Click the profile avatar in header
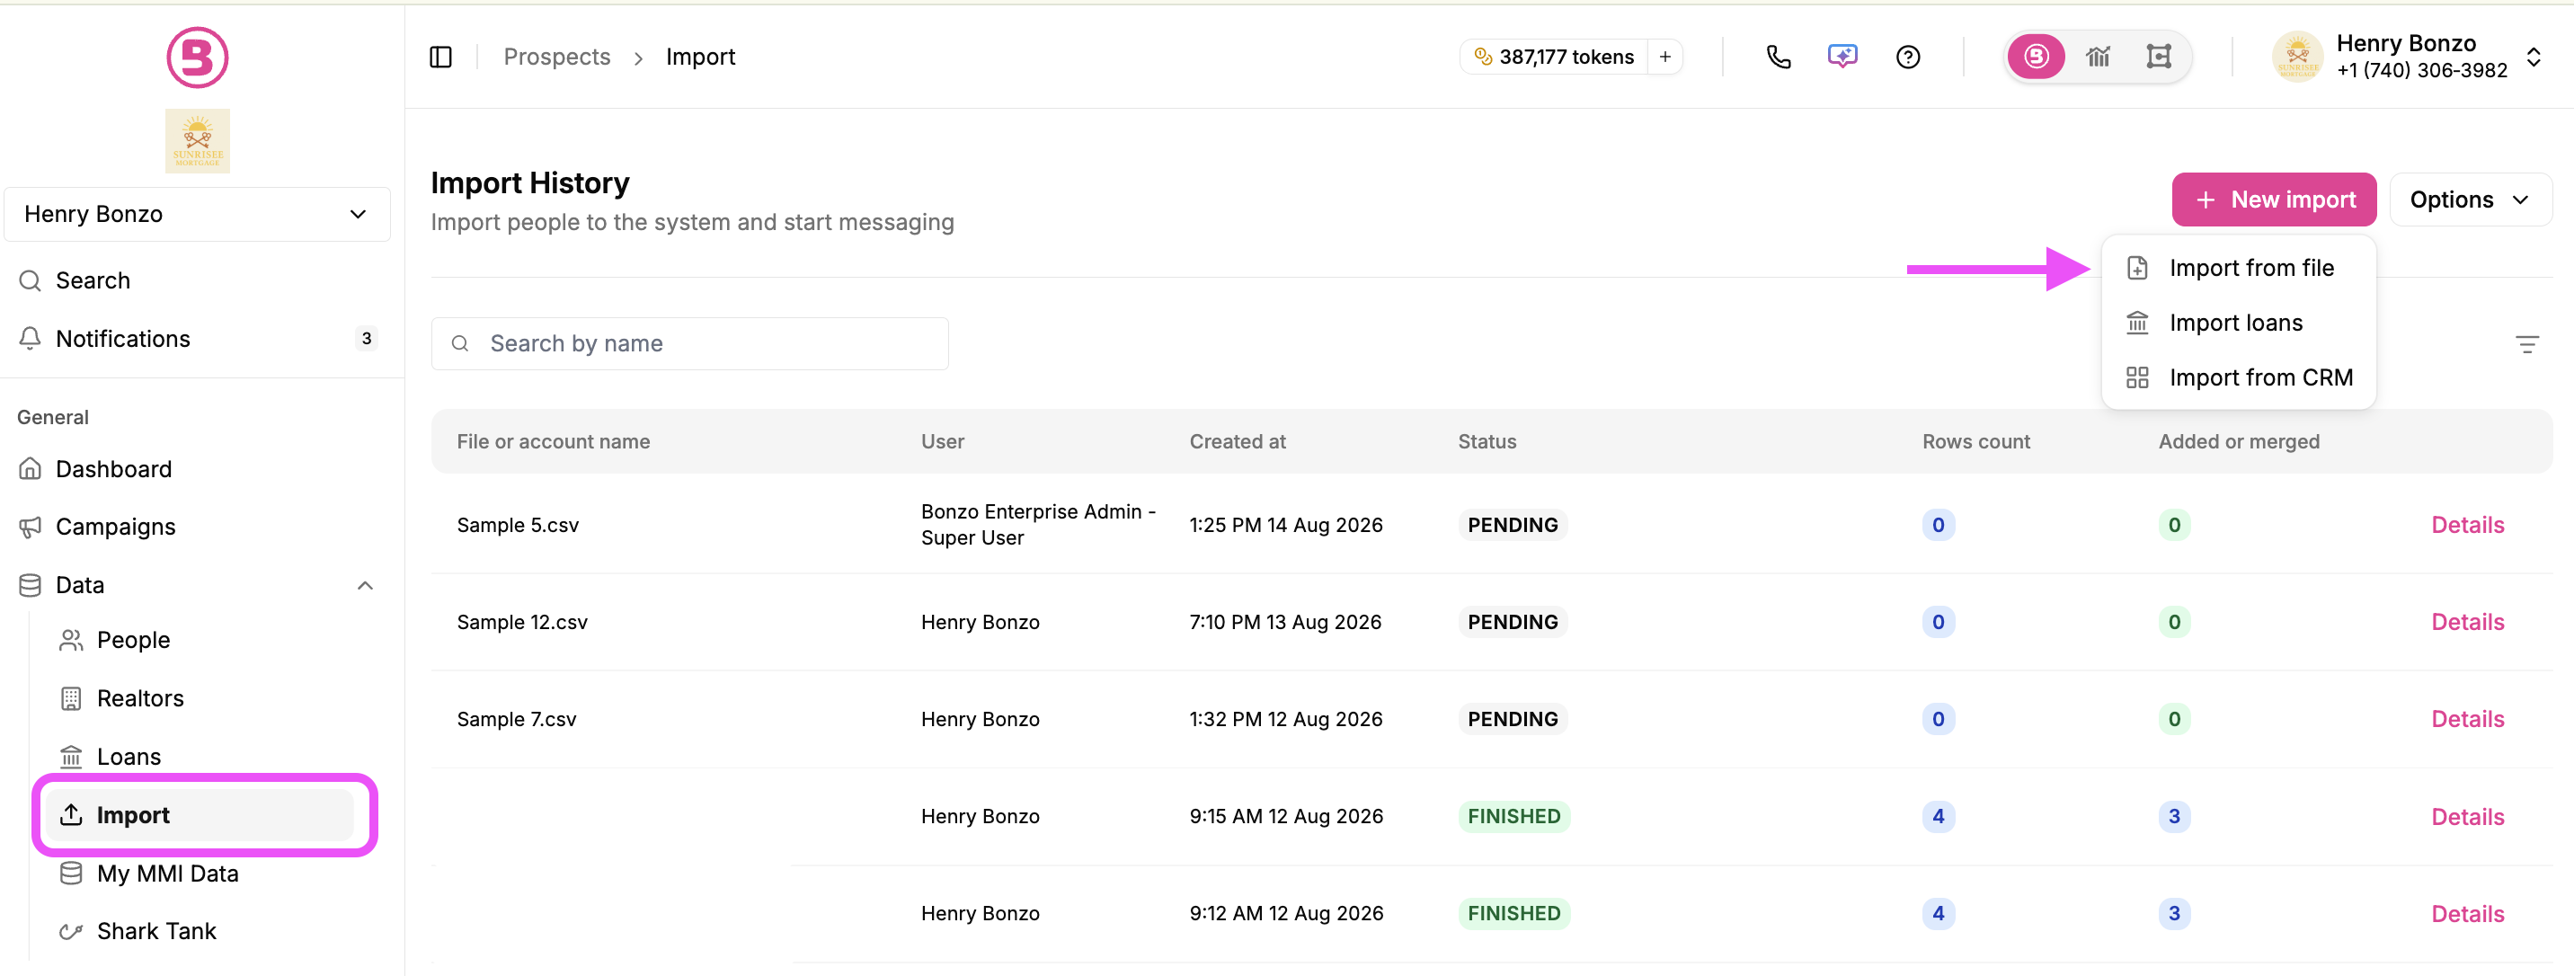 point(2297,57)
